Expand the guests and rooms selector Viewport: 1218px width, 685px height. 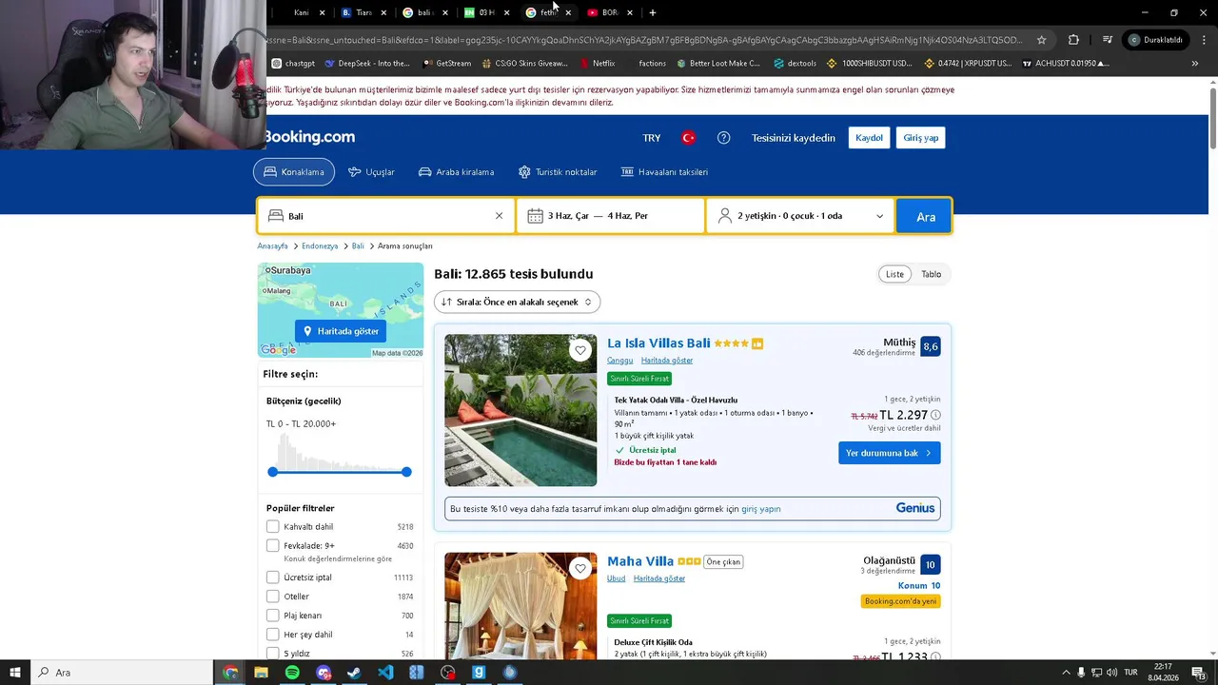(x=799, y=216)
